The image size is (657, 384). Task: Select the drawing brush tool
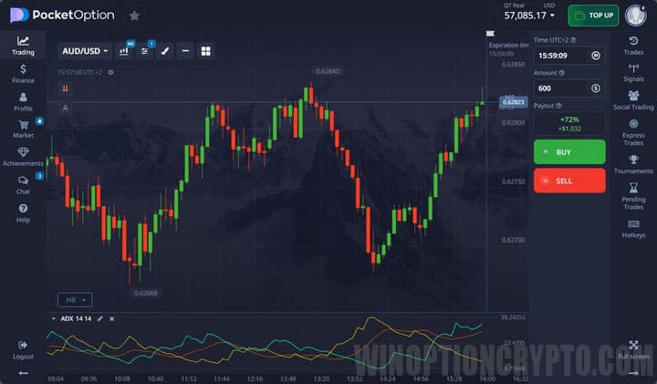(x=165, y=51)
